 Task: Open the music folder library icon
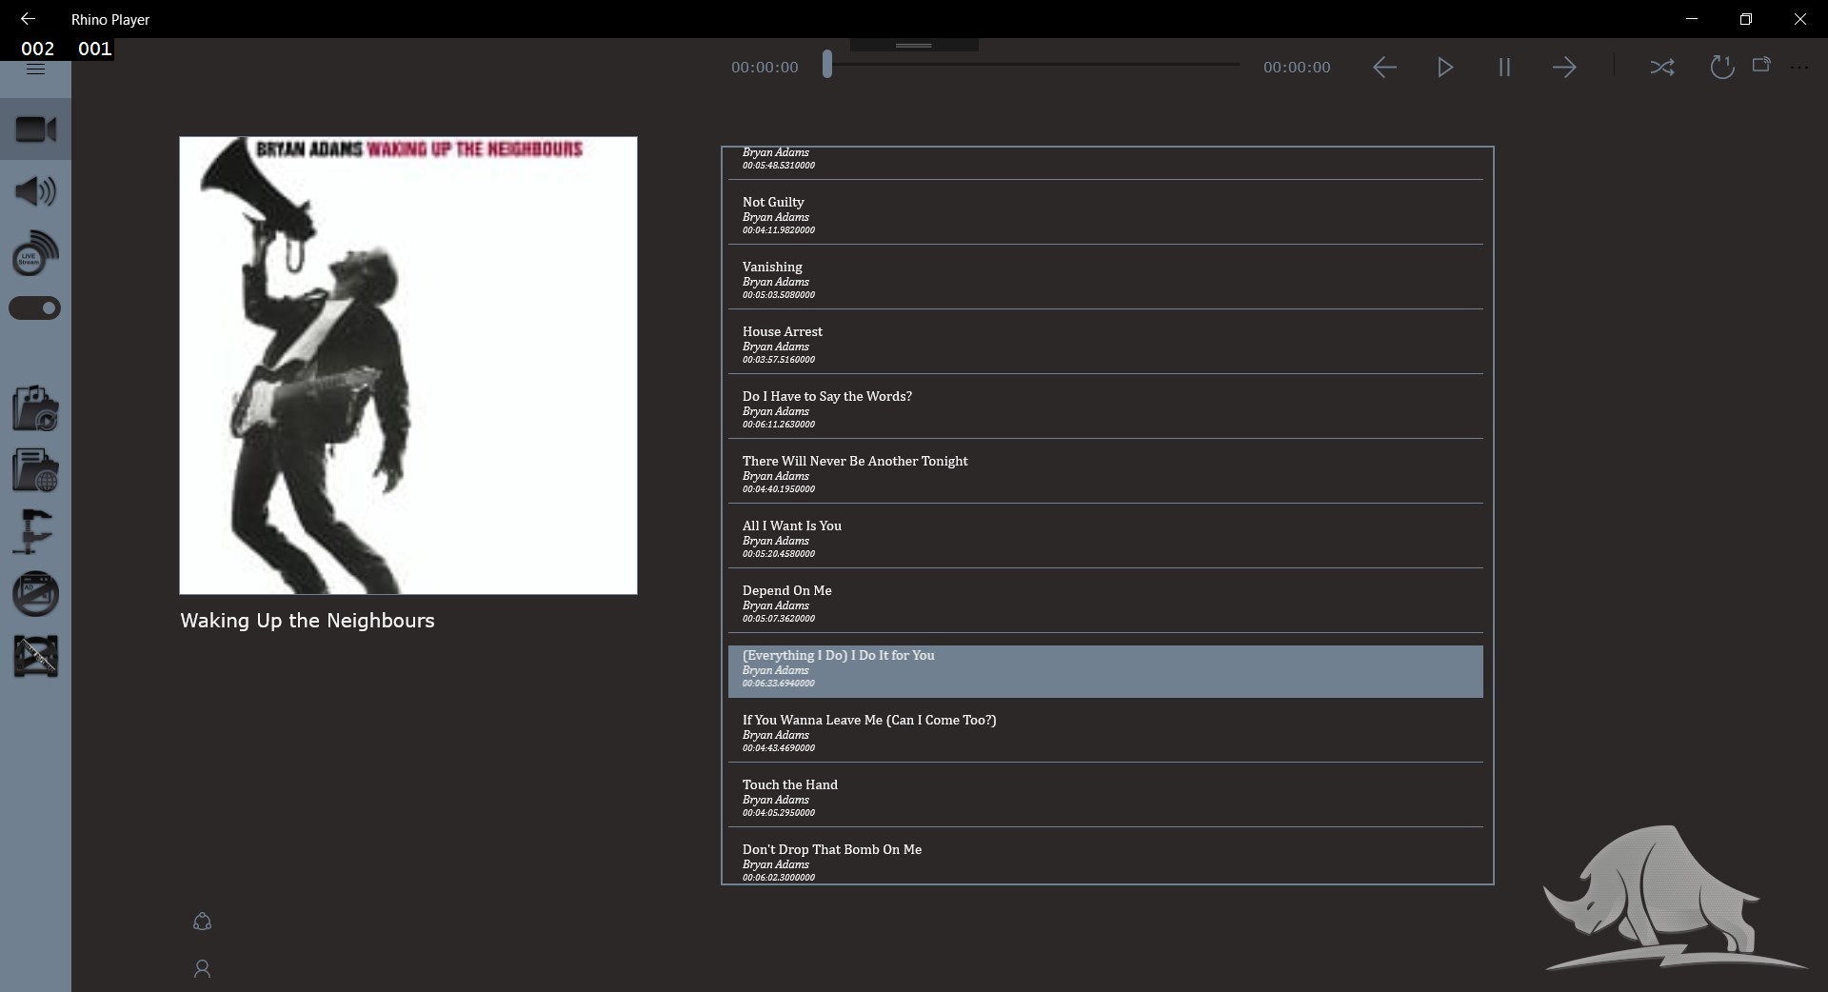click(x=36, y=409)
